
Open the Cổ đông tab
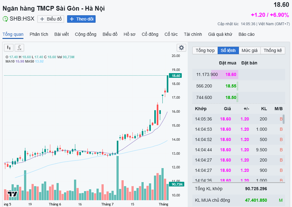click(150, 34)
